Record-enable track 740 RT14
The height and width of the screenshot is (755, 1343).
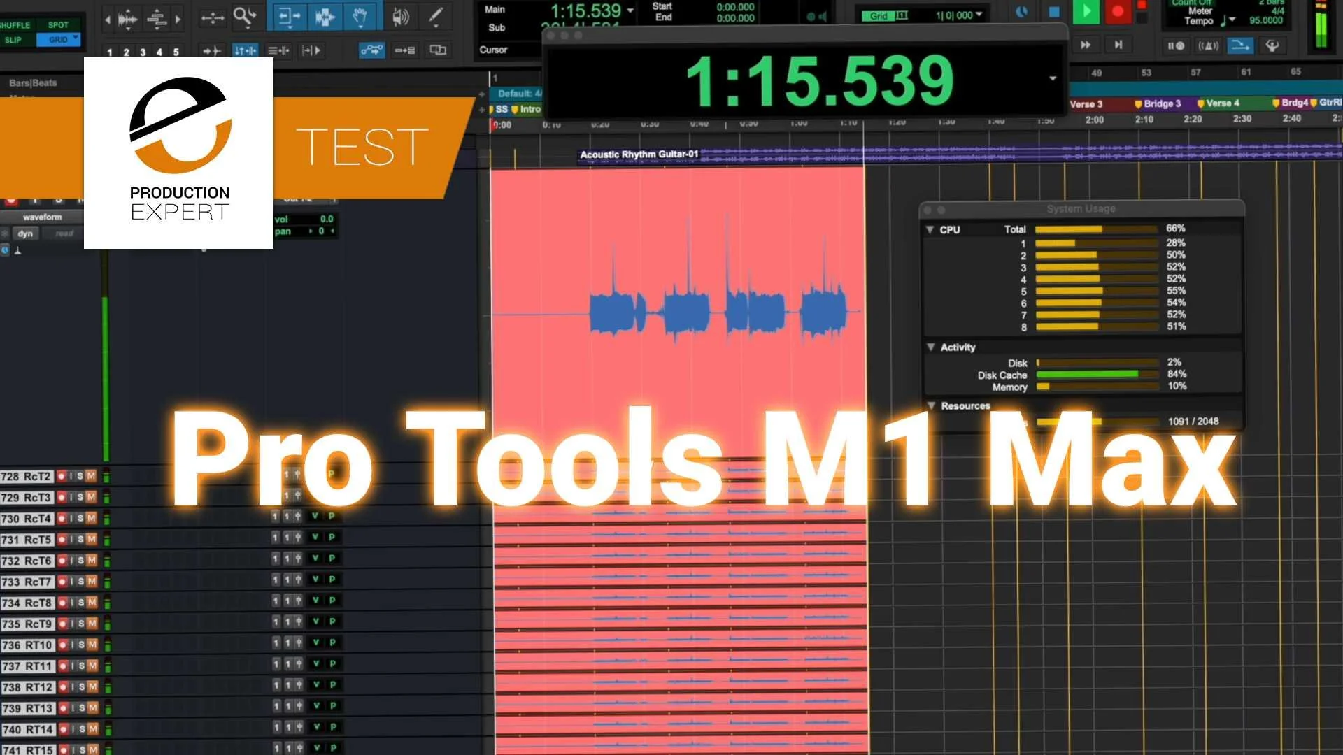63,729
